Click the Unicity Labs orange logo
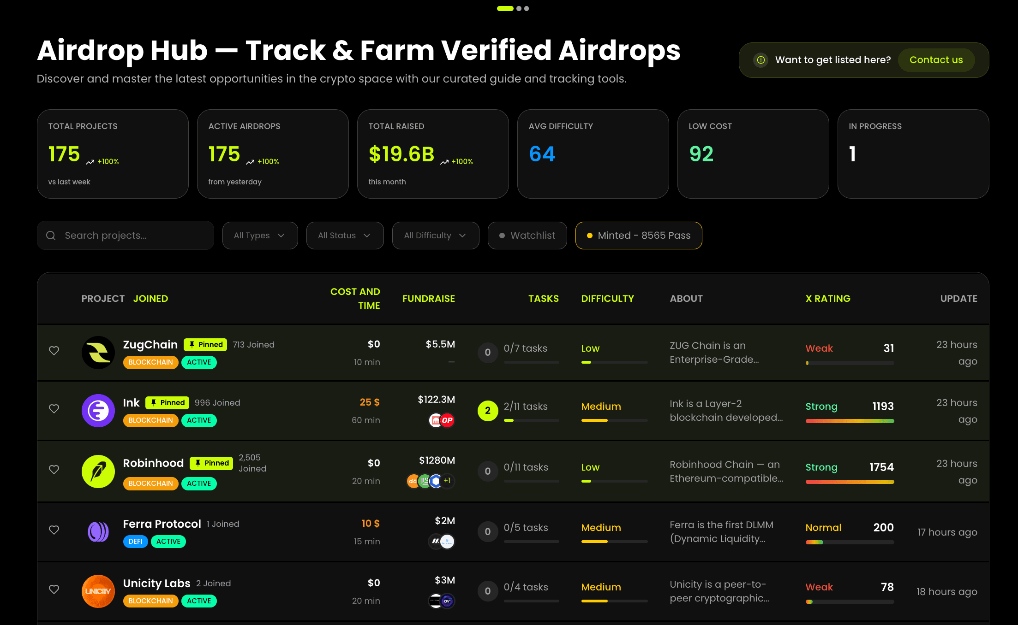This screenshot has width=1018, height=625. coord(98,591)
